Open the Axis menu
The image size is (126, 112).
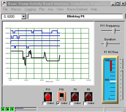(x=50, y=9)
